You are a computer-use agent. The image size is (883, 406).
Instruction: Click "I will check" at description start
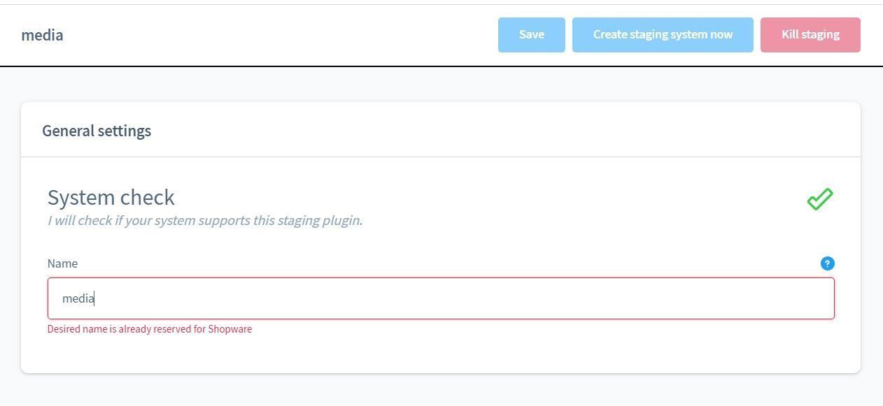[77, 220]
